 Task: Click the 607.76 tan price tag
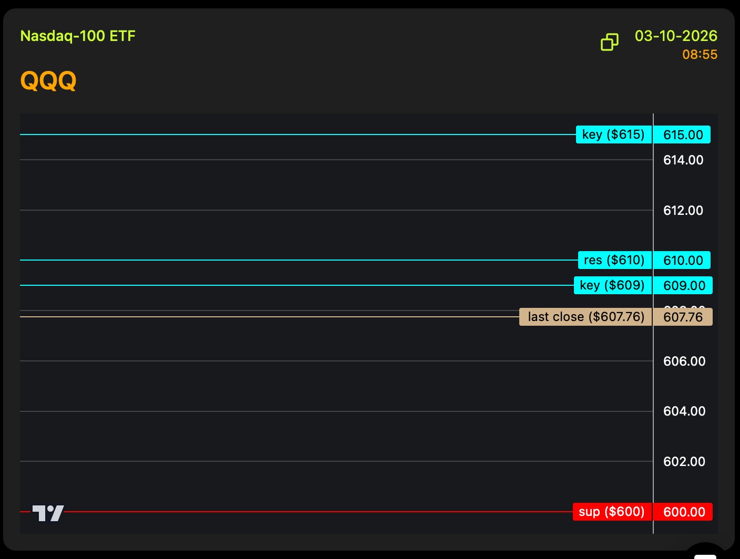683,317
